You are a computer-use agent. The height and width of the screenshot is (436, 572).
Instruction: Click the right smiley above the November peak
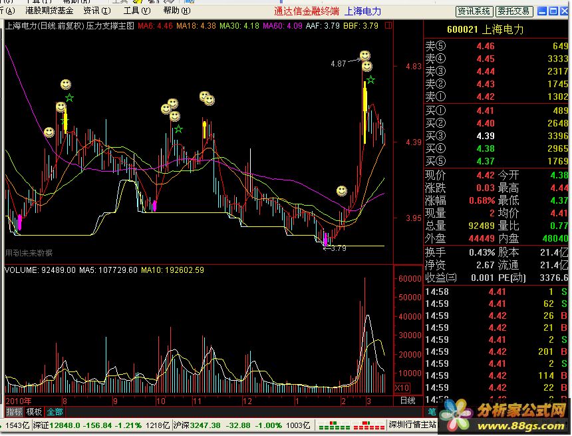210,100
